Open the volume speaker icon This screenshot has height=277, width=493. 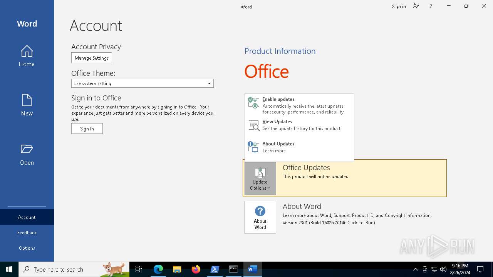click(x=443, y=269)
